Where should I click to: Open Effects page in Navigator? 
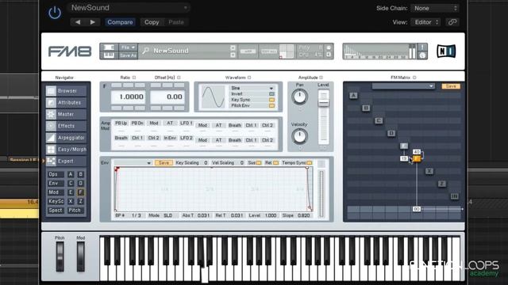pyautogui.click(x=66, y=126)
